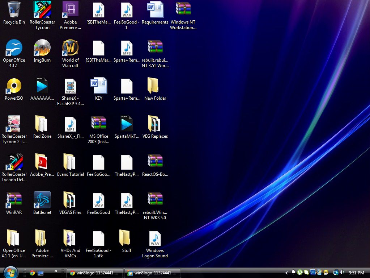Open the VEG Replaces folder

(155, 124)
